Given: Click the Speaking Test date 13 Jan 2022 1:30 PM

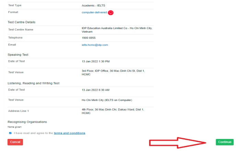Looking at the screenshot, I should 96,61.
